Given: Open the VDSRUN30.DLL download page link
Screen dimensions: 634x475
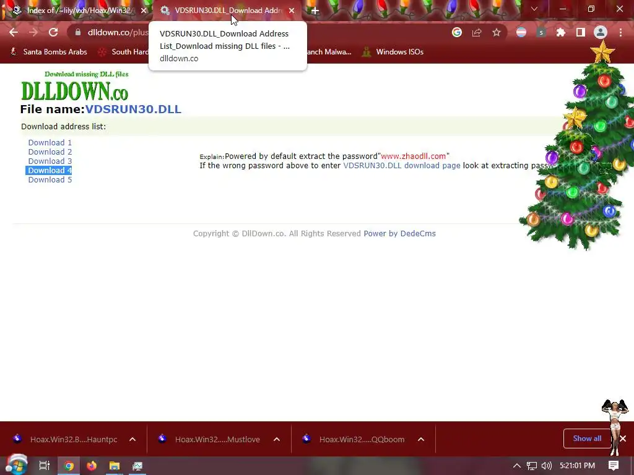Looking at the screenshot, I should 401,166.
